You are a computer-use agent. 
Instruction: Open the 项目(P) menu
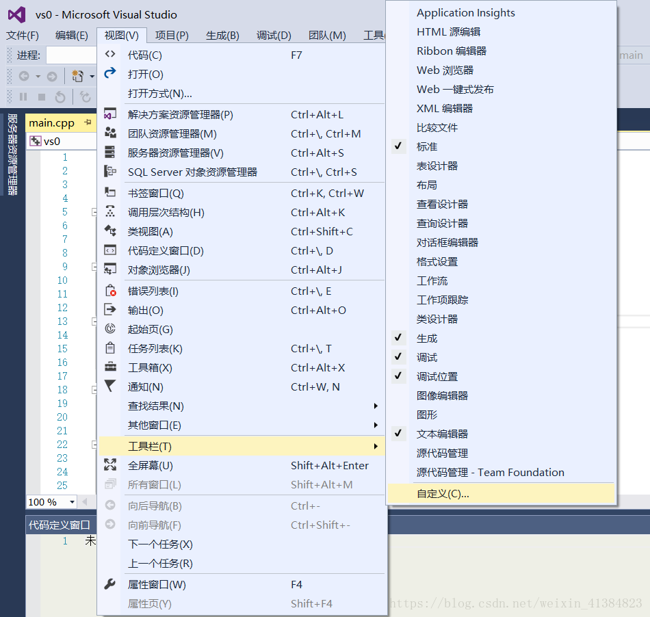(172, 36)
